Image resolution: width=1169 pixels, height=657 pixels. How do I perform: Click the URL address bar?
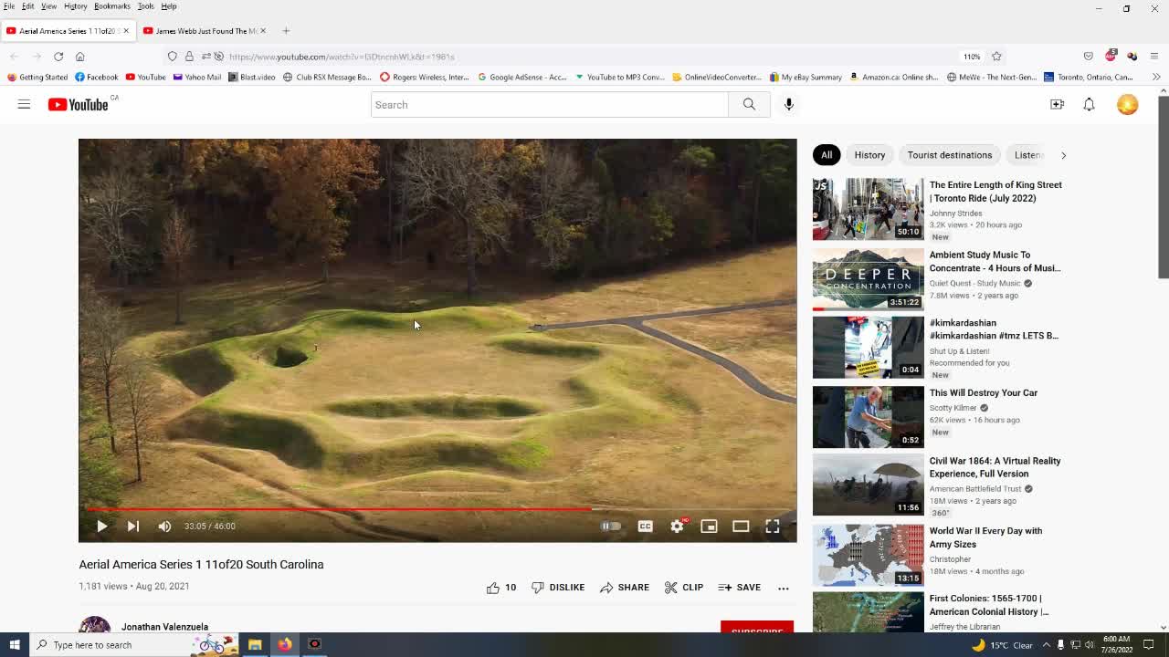pos(584,57)
